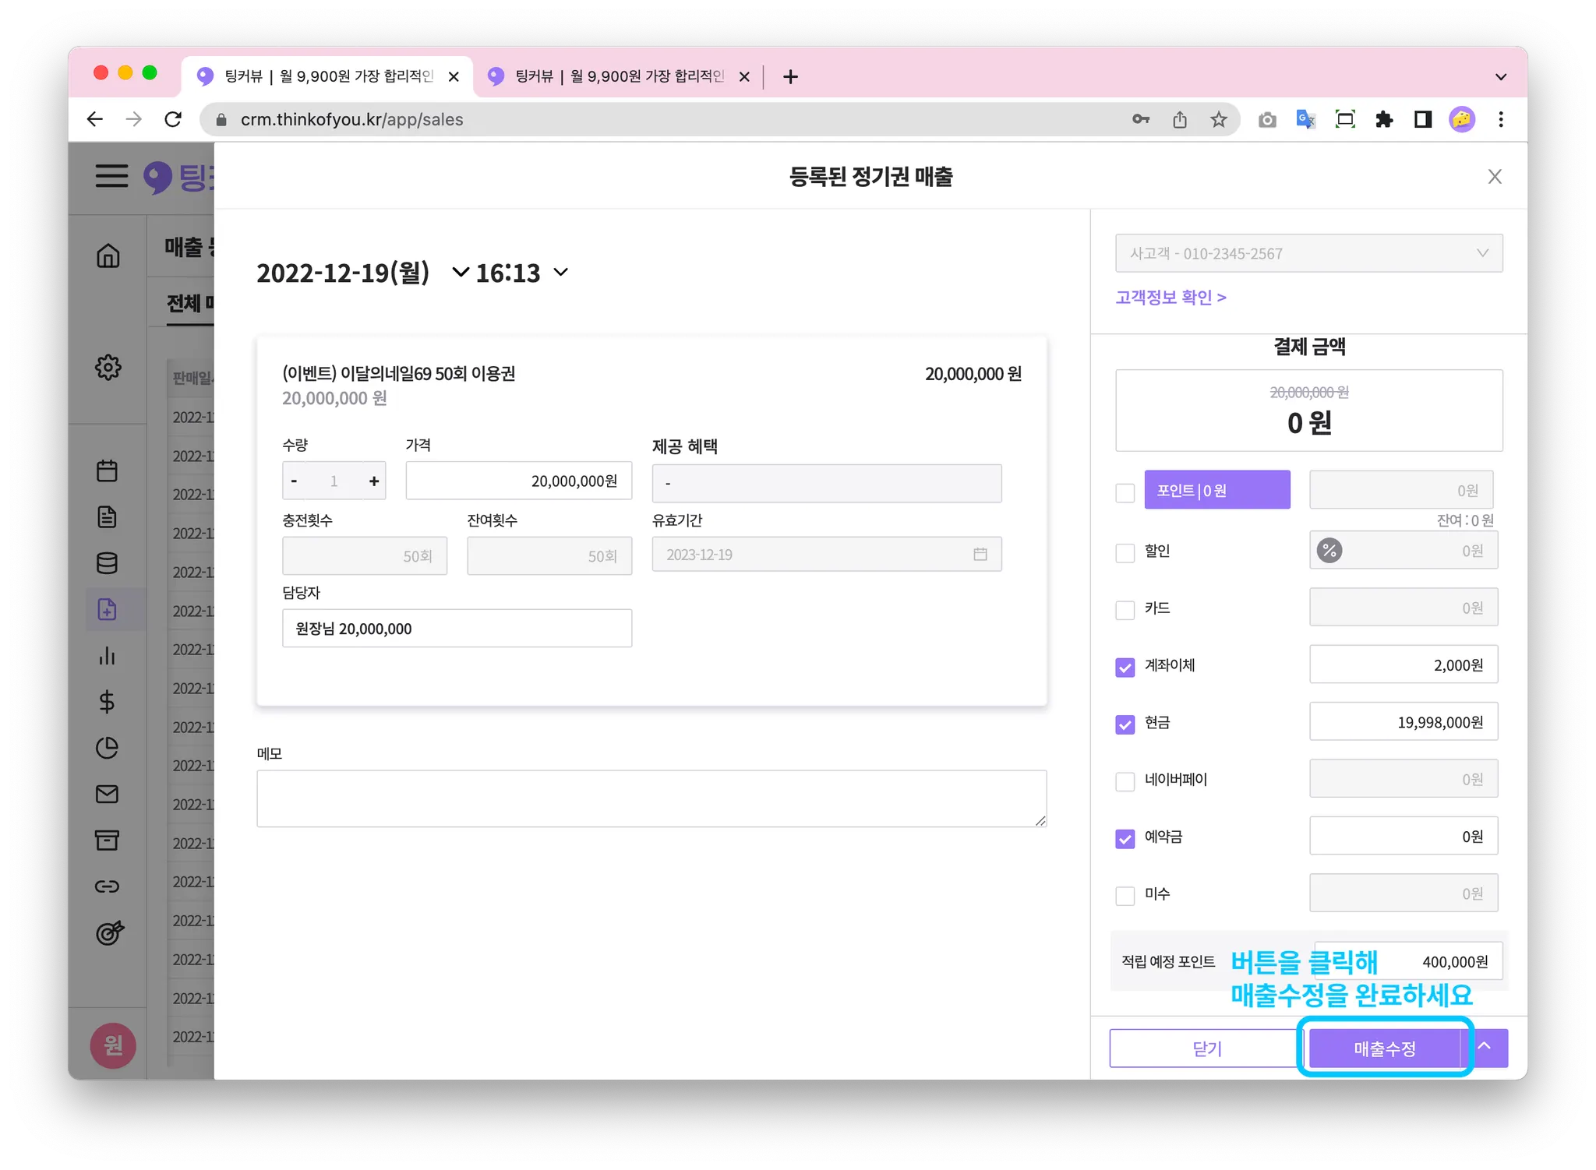
Task: Click the 포인트 0원 purple button
Action: [x=1216, y=490]
